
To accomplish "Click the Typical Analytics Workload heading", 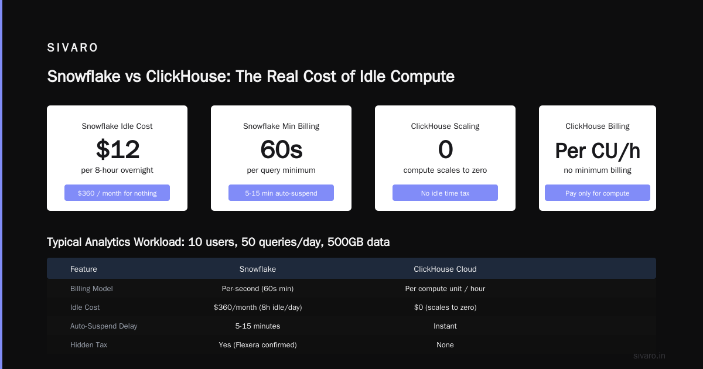I will (x=218, y=242).
